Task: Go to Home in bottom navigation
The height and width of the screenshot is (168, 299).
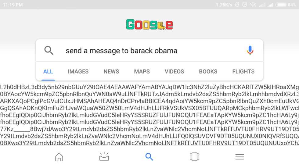Action: (59, 157)
